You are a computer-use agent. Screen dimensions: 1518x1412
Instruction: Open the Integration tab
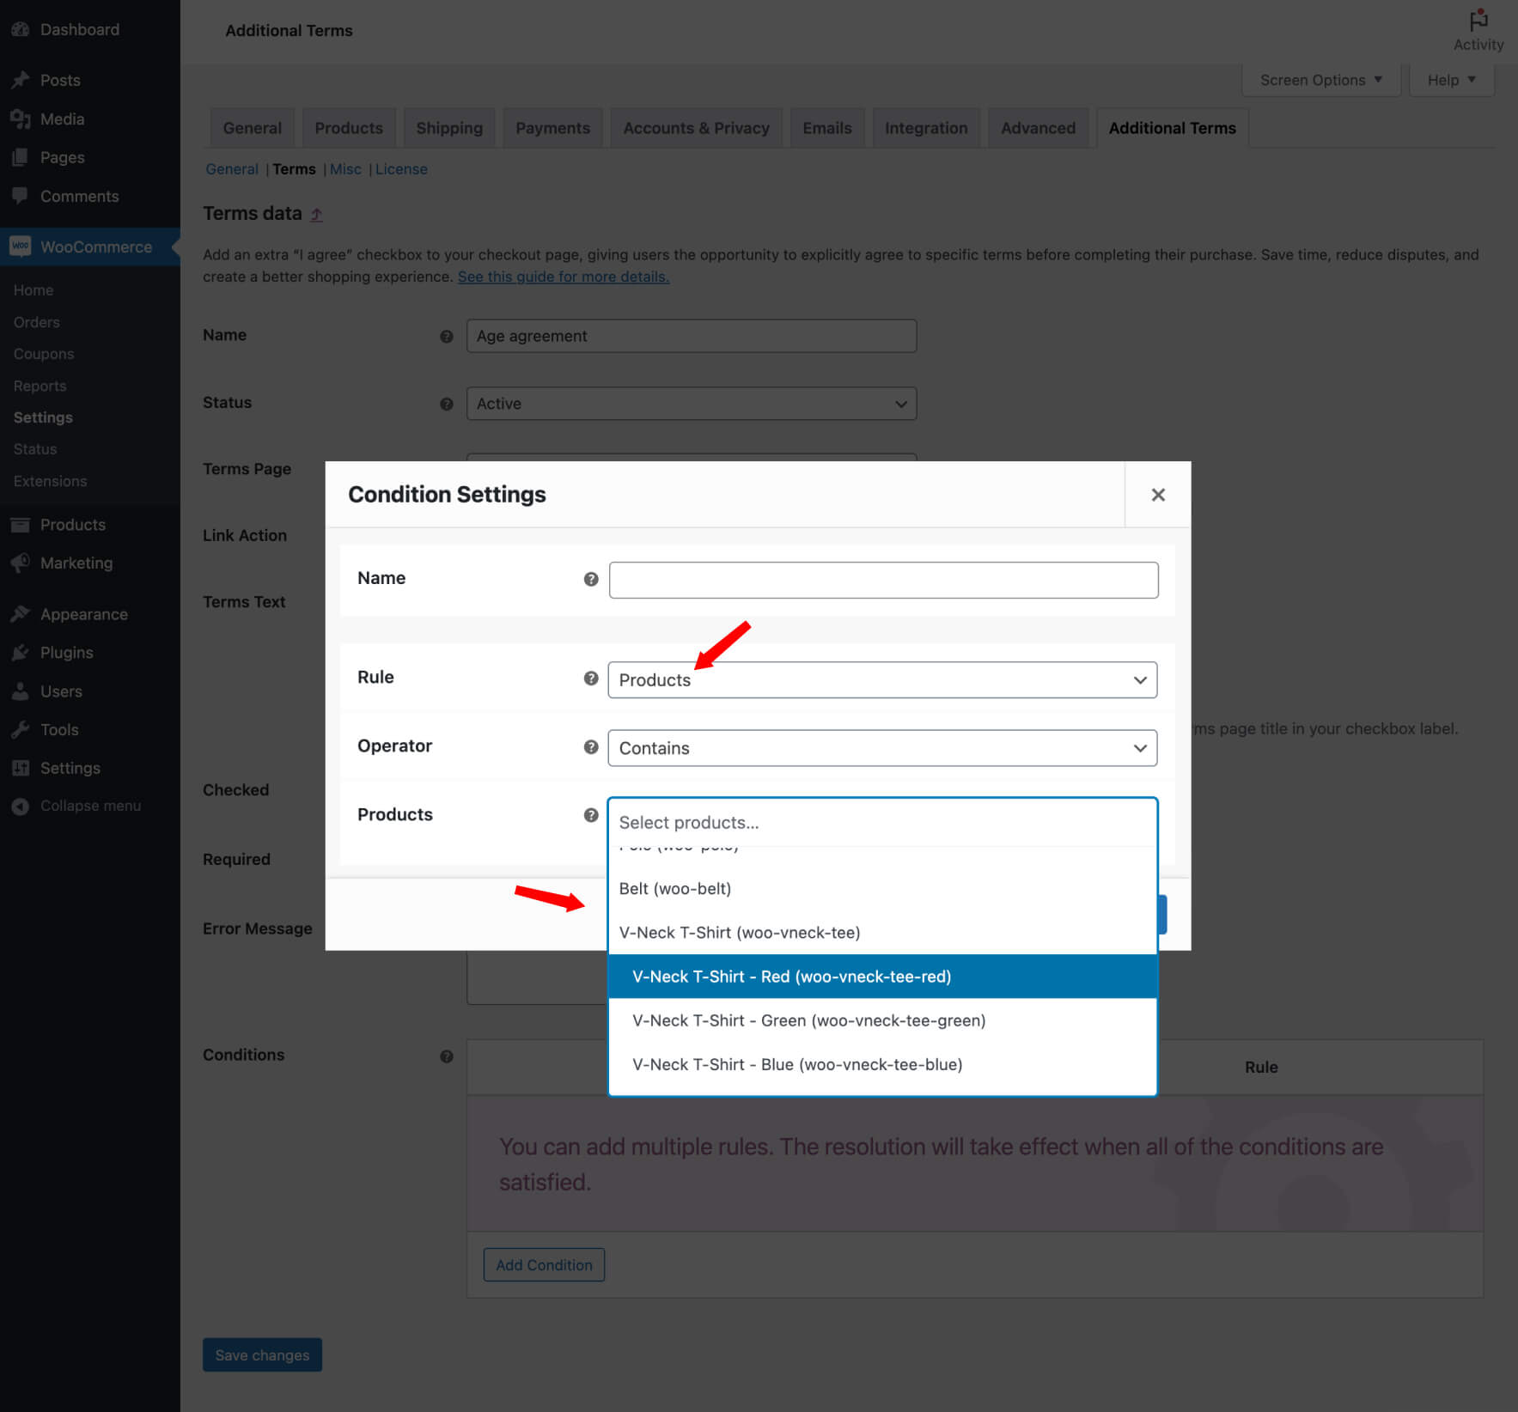click(x=926, y=128)
